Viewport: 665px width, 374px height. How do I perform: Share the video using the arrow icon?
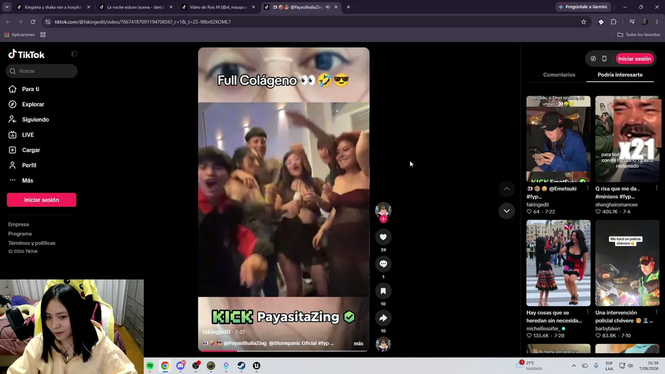pos(383,318)
